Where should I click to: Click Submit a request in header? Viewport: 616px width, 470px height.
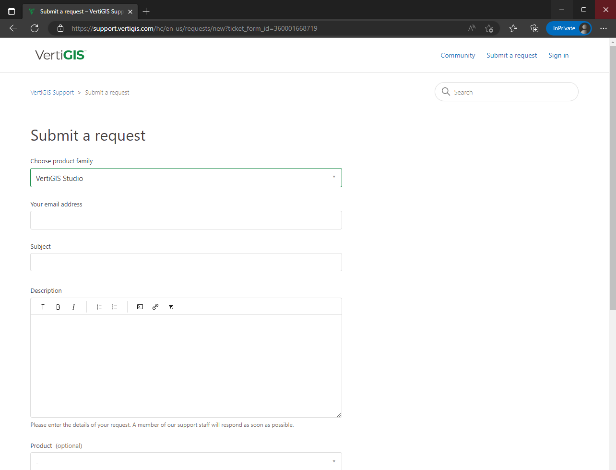click(512, 55)
